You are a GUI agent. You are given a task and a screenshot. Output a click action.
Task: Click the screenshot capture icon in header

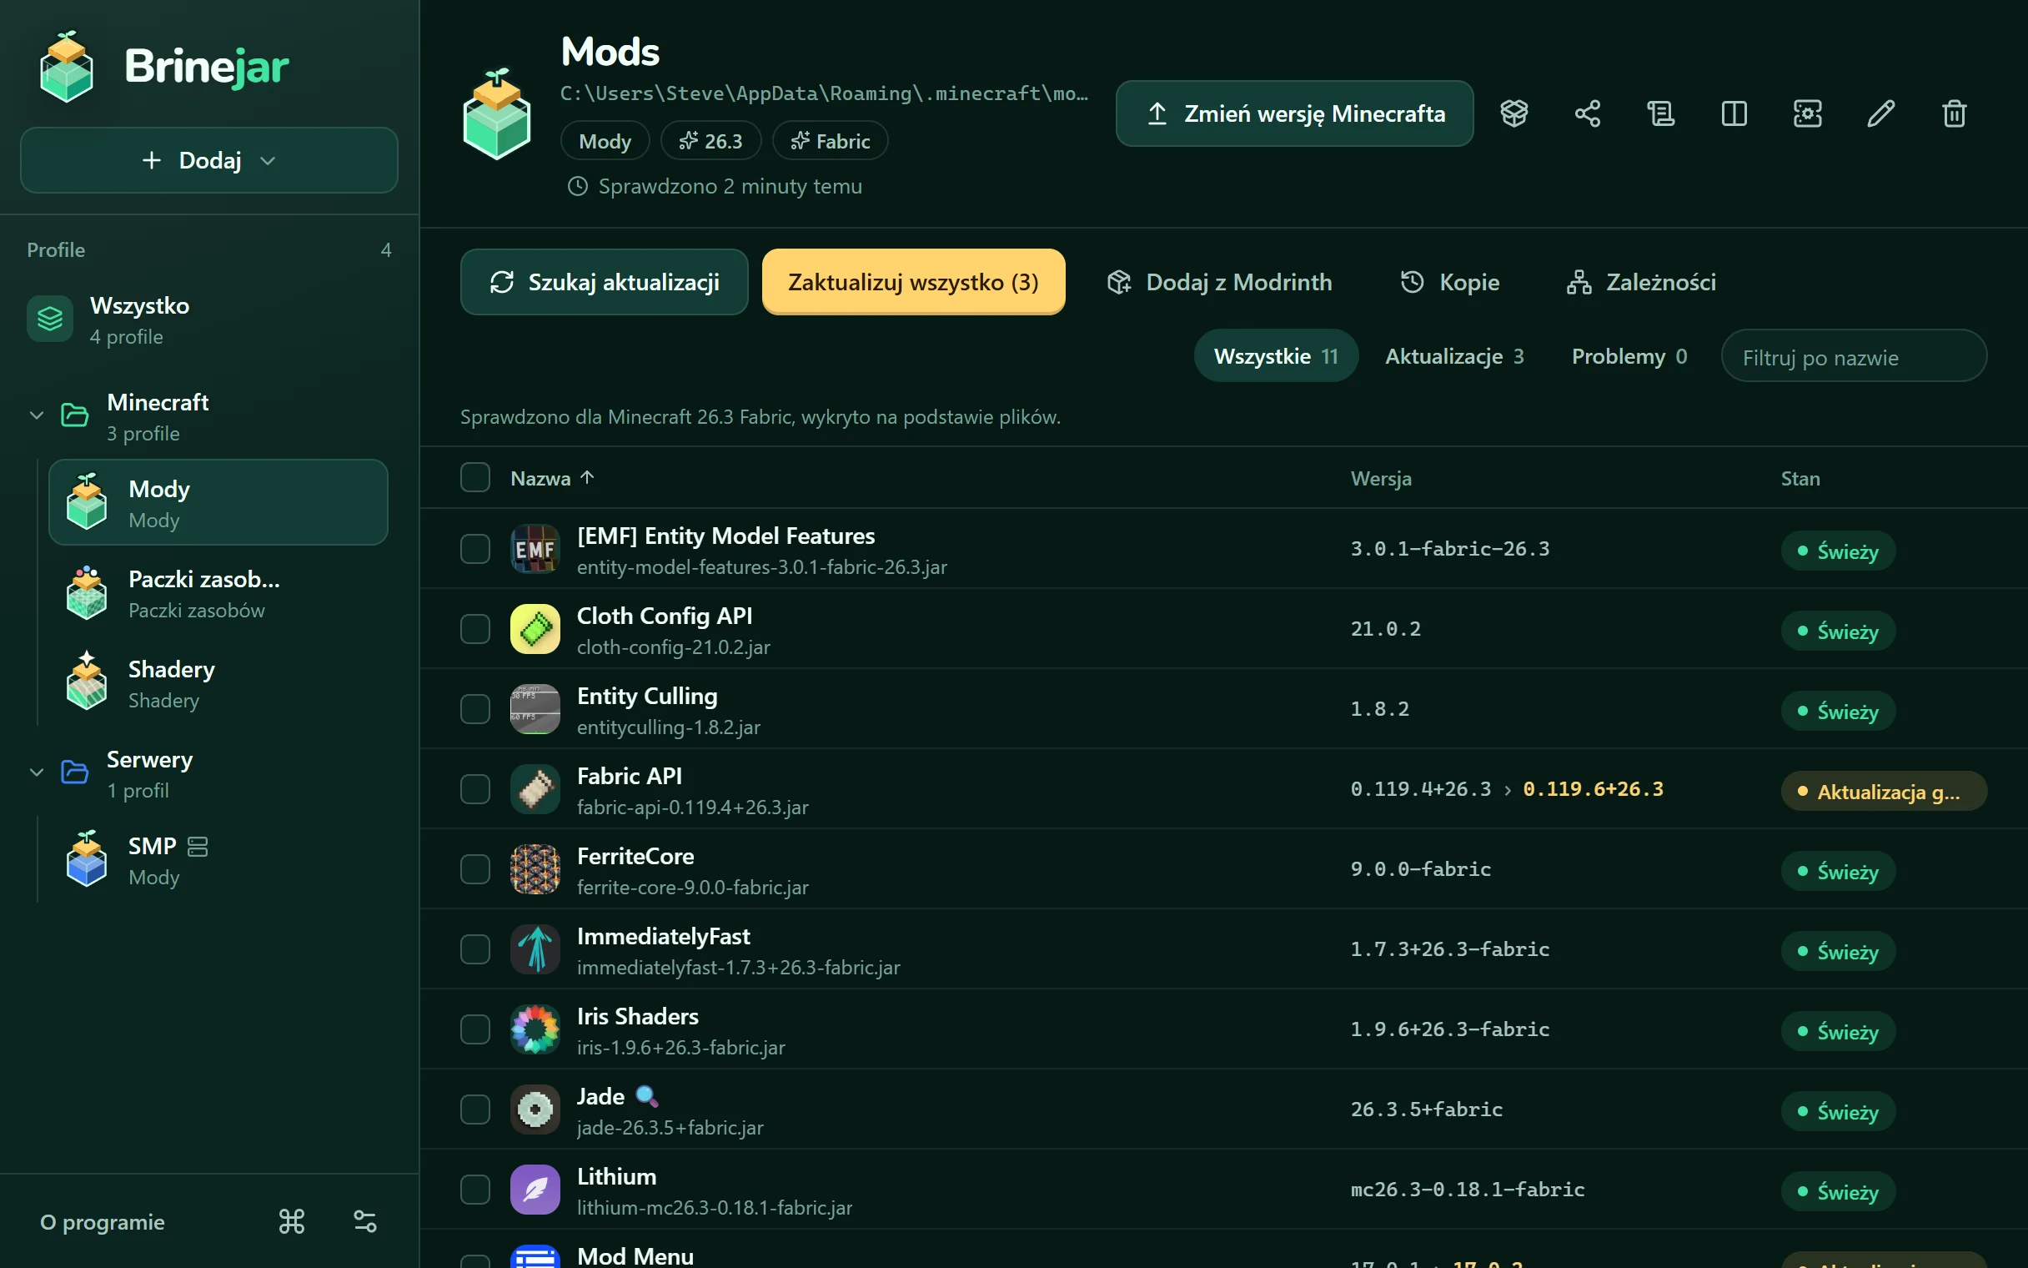click(x=1807, y=113)
